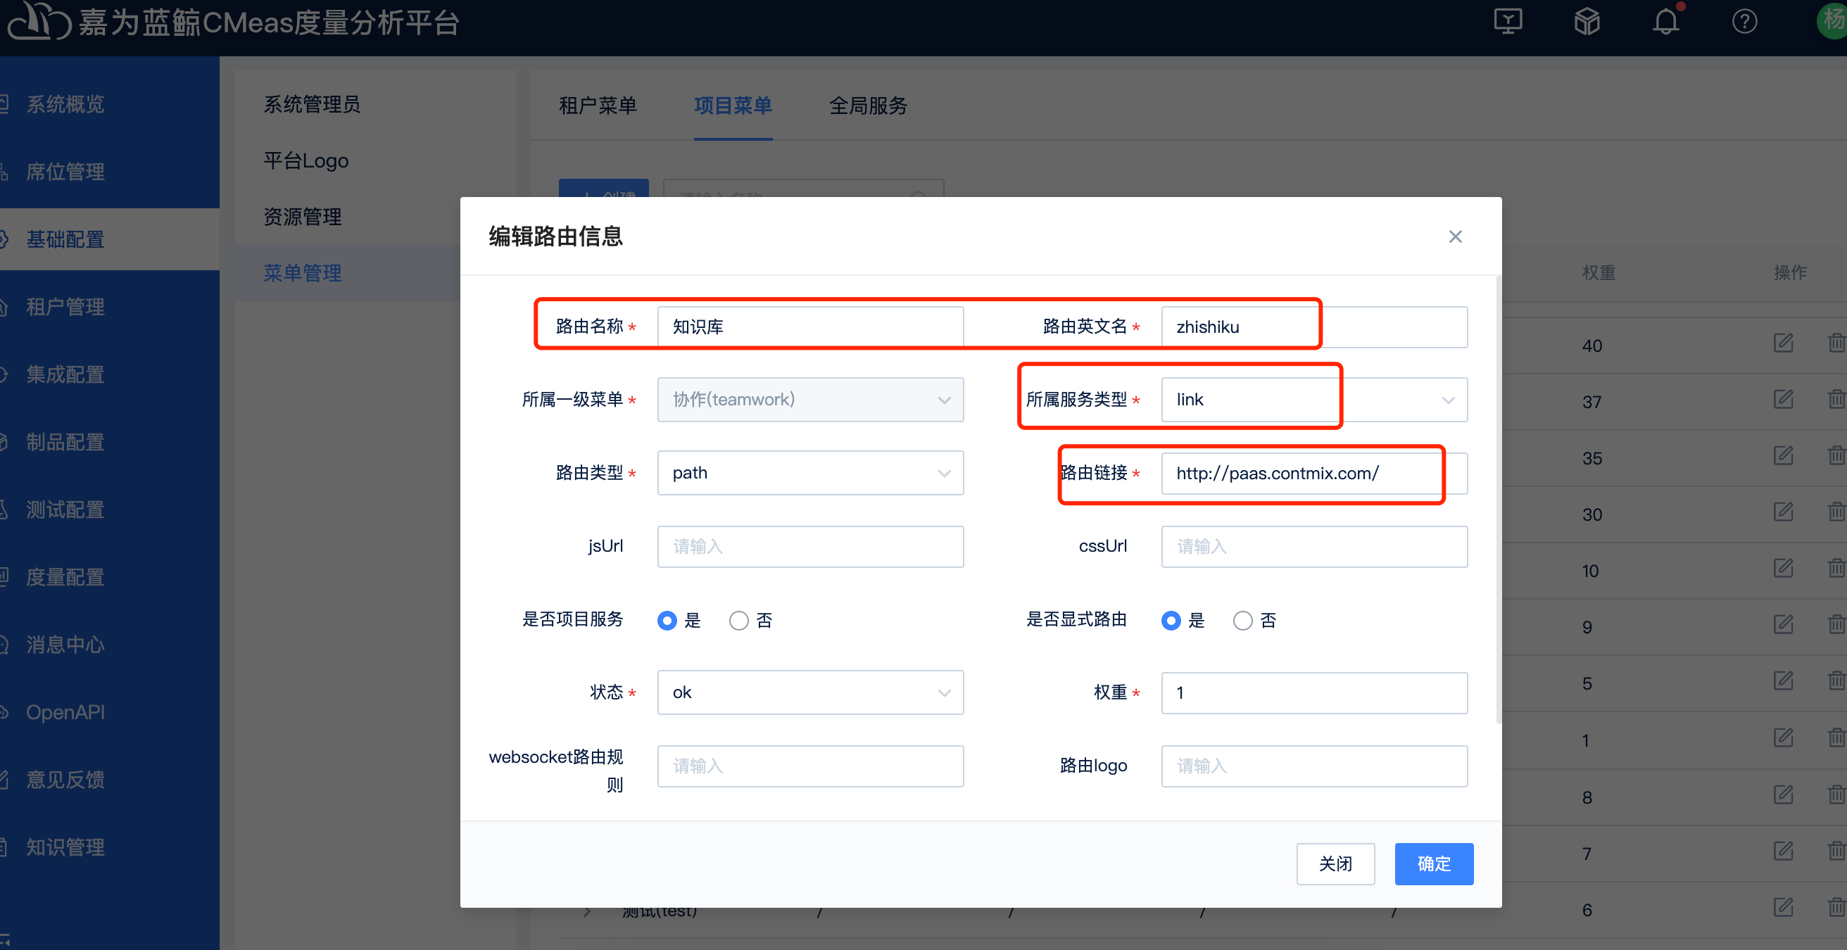Viewport: 1847px width, 950px height.
Task: Edit the row with weight 6
Action: (1783, 907)
